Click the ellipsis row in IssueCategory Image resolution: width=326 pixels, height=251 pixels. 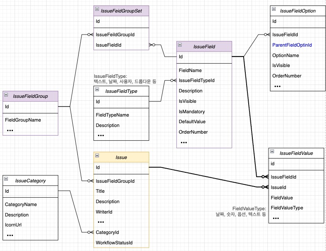30,235
